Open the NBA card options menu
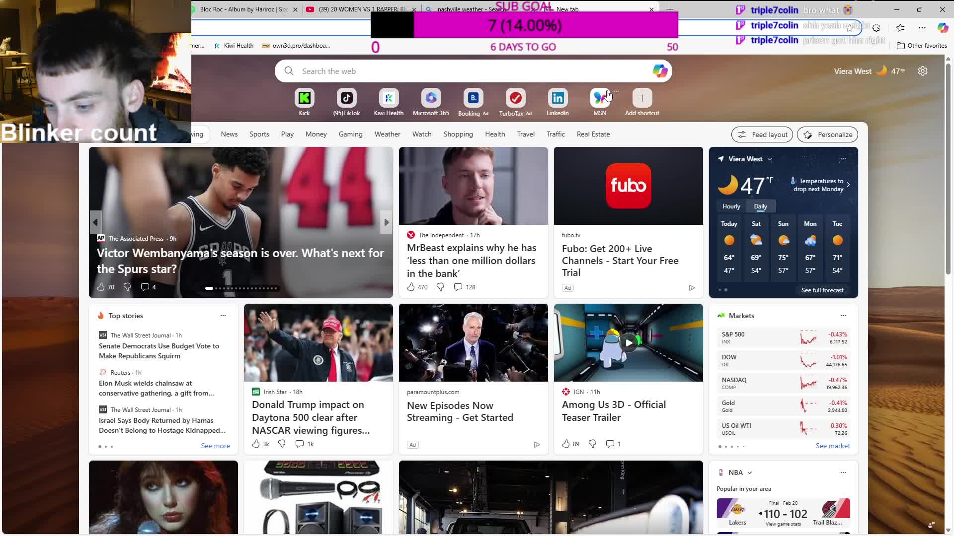Screen dimensions: 954x536 (843, 472)
